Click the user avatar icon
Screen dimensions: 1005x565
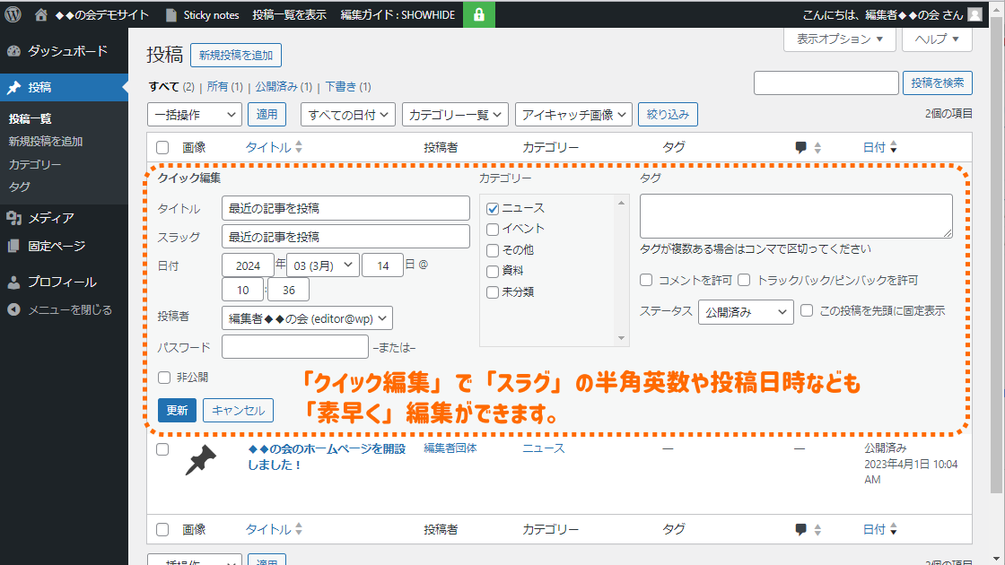click(976, 14)
